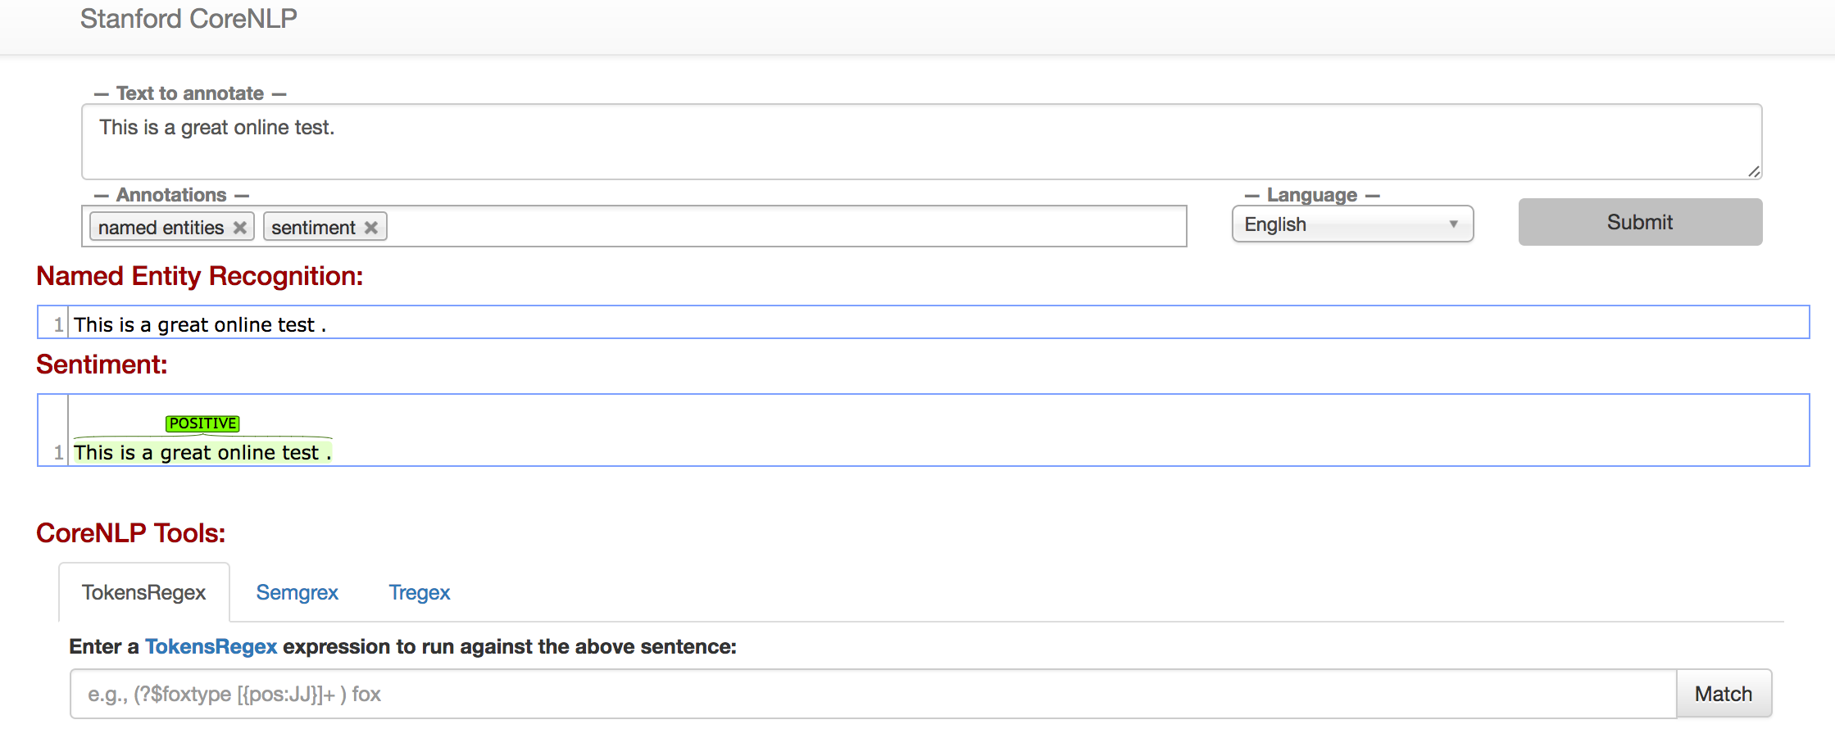The height and width of the screenshot is (738, 1835).
Task: Click the sentiment tag label
Action: pyautogui.click(x=313, y=228)
